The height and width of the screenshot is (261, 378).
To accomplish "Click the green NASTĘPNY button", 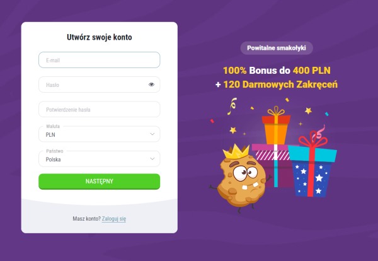I will click(100, 182).
